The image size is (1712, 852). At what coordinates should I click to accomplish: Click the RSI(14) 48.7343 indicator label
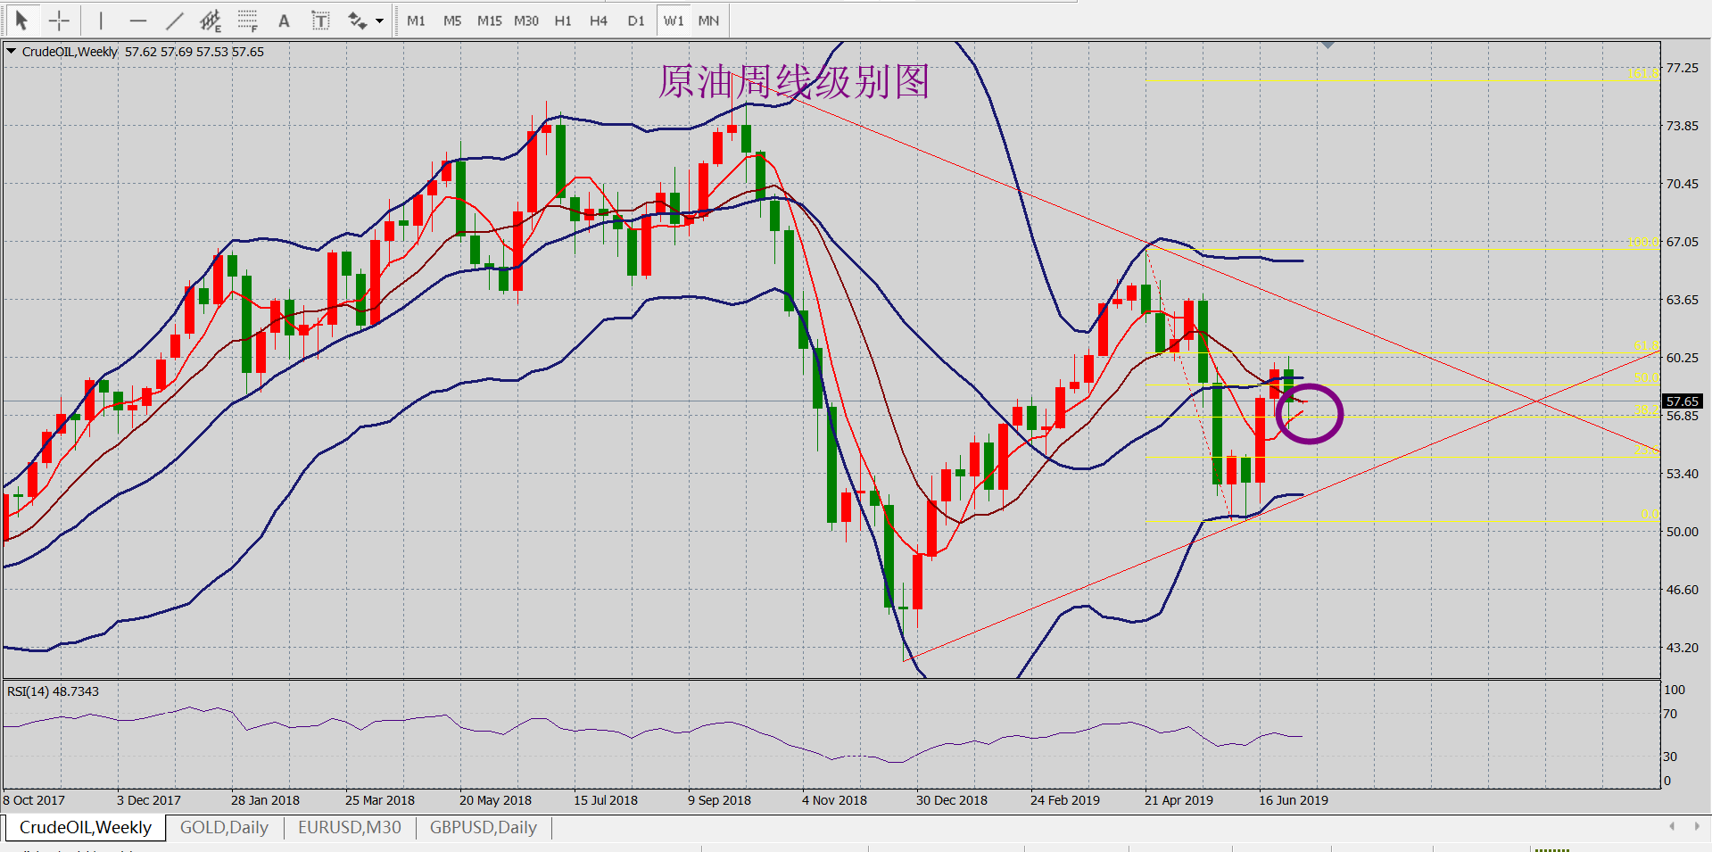53,691
